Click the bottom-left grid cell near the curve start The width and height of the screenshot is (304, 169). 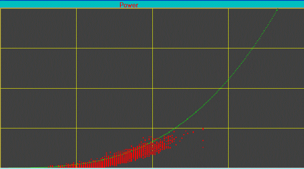click(38, 148)
